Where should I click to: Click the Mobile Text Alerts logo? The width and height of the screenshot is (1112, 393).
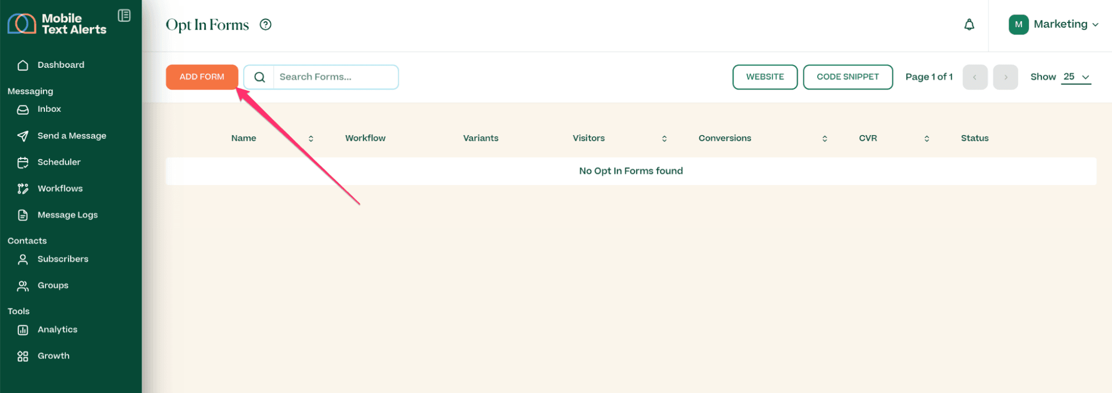coord(57,24)
